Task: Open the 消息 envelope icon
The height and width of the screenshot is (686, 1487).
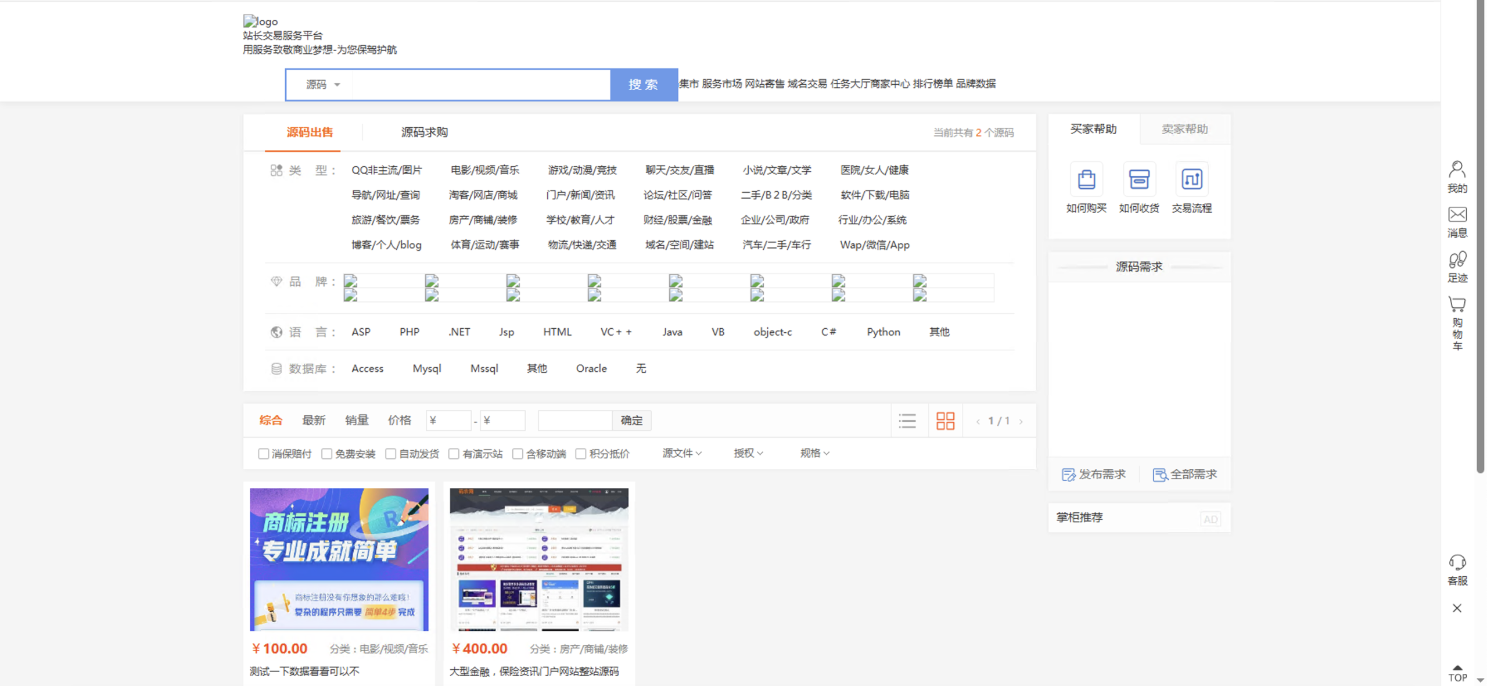Action: [1457, 215]
